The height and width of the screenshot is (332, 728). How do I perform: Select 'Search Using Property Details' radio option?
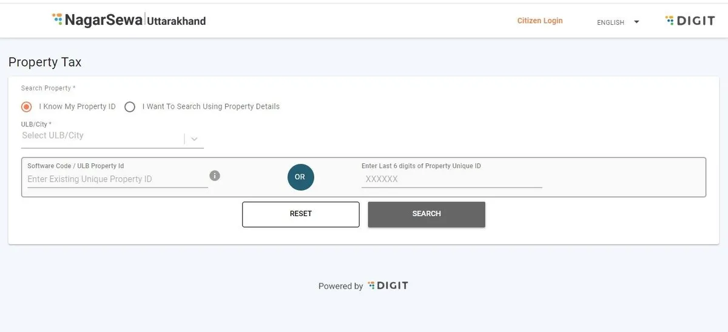pos(130,107)
